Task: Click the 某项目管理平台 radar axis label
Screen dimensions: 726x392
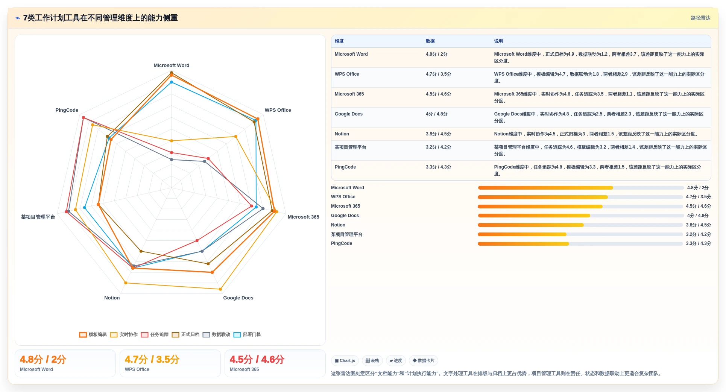Action: [x=38, y=217]
